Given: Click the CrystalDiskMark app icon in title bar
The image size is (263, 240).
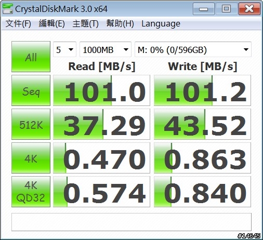Looking at the screenshot, I should [x=8, y=9].
